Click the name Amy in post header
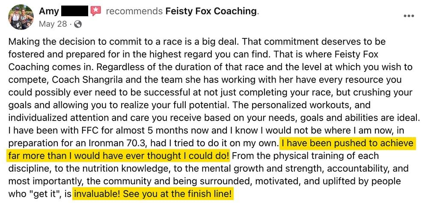The height and width of the screenshot is (203, 428). [49, 12]
